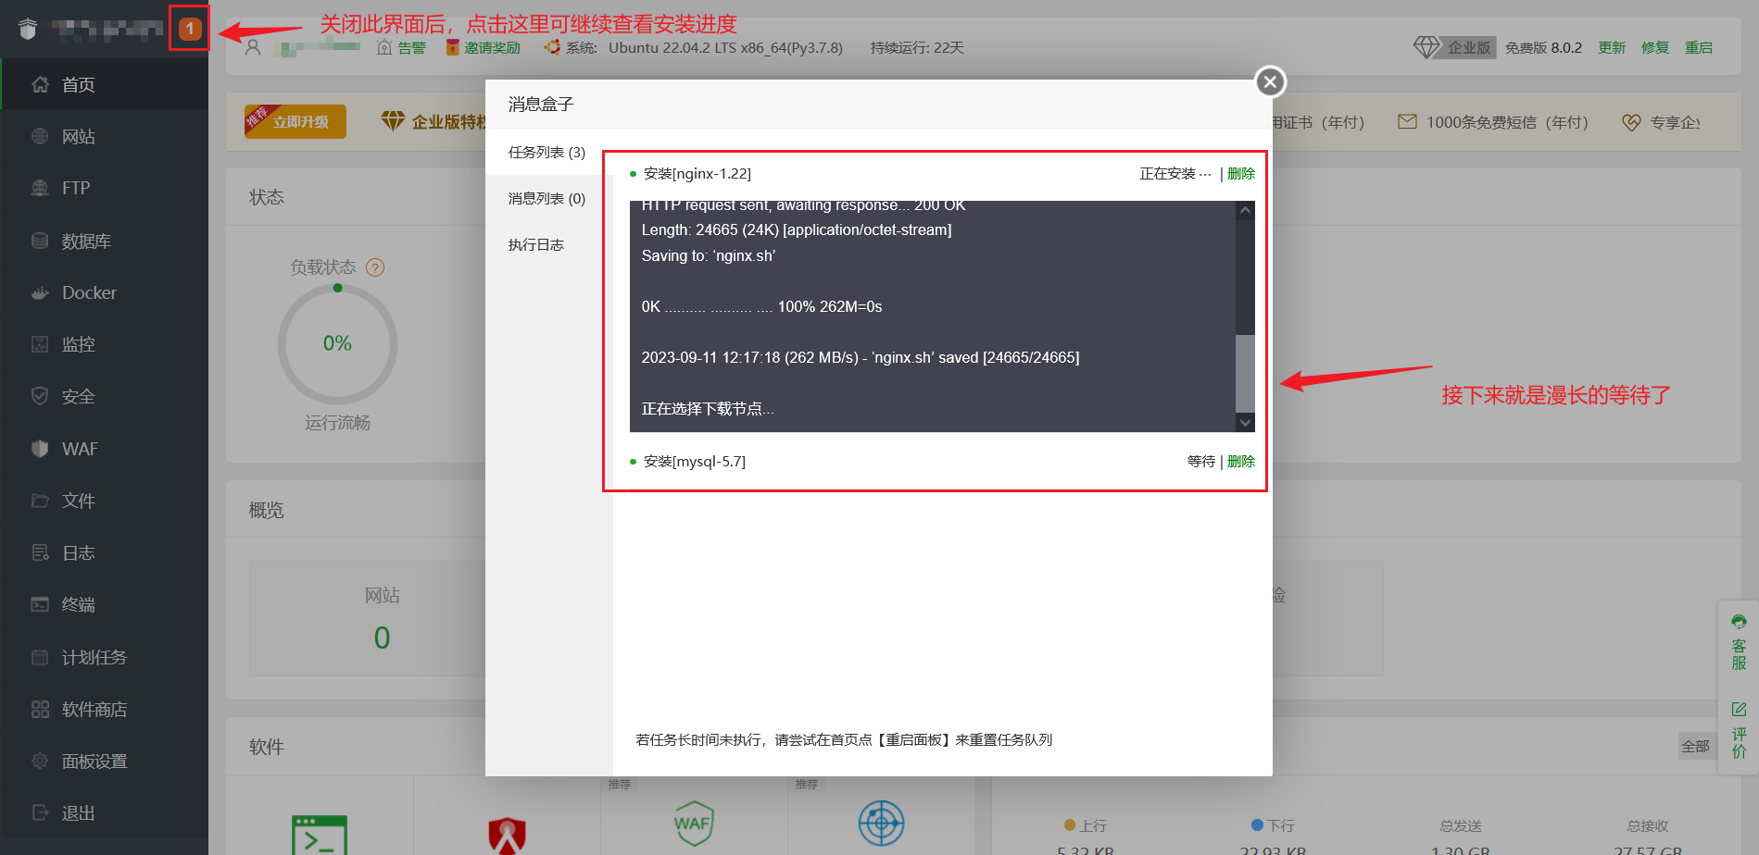Click the 负载状态 help question icon
Viewport: 1759px width, 855px height.
(x=375, y=267)
